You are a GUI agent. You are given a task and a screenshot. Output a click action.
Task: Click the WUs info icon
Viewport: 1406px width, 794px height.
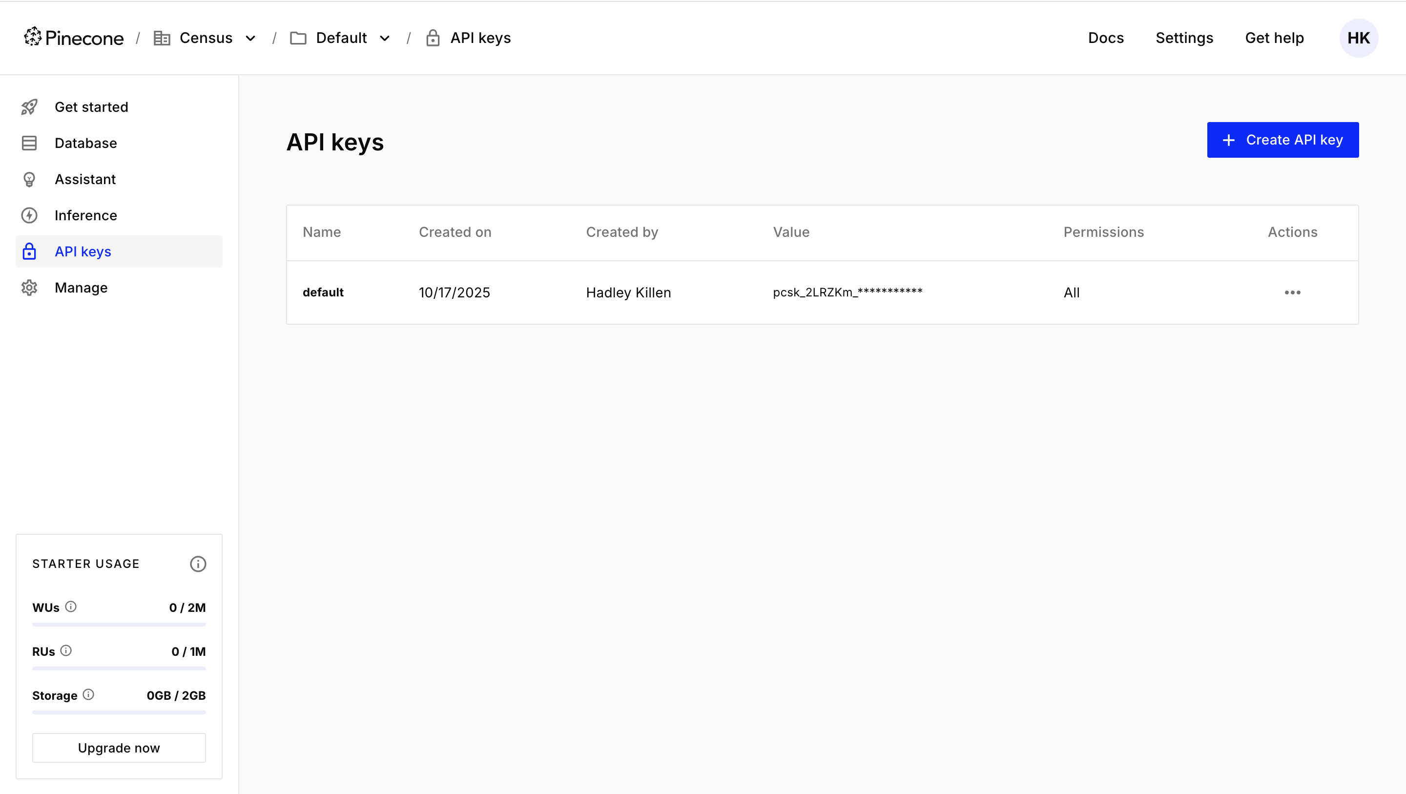(x=71, y=606)
